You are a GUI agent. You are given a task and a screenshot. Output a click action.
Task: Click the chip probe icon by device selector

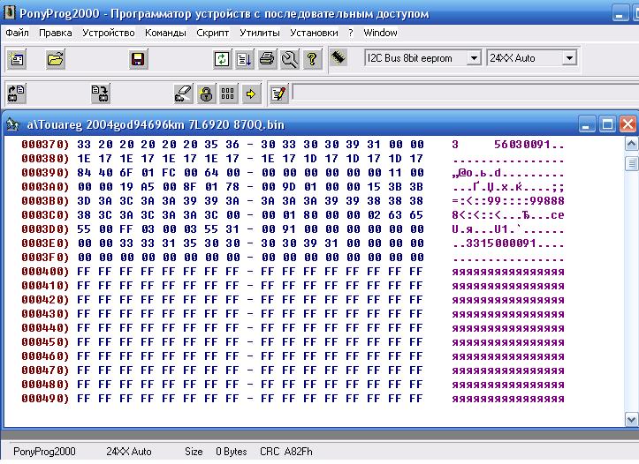pos(339,57)
